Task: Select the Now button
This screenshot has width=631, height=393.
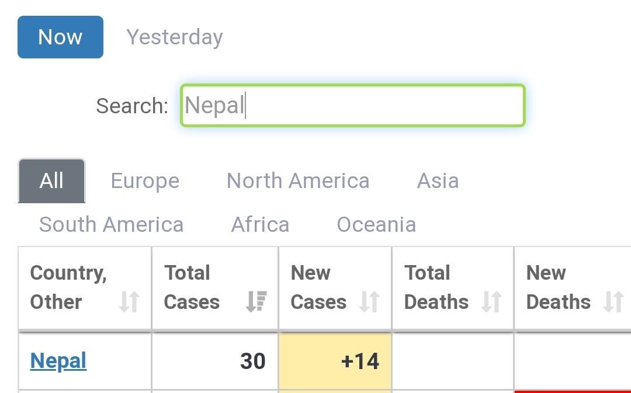Action: (x=60, y=37)
